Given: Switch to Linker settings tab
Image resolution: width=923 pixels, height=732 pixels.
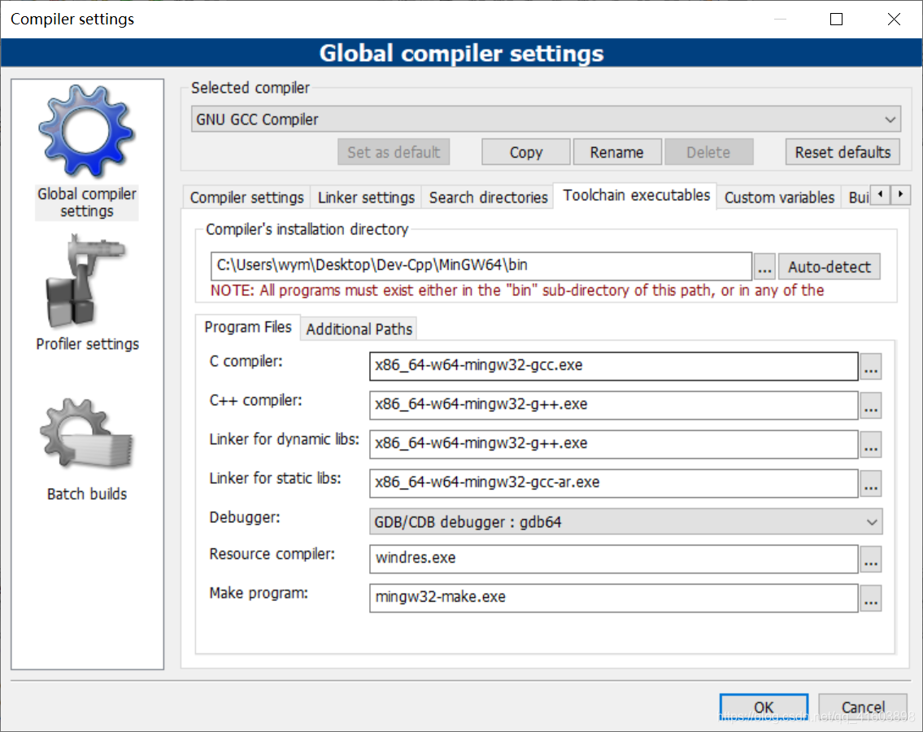Looking at the screenshot, I should 366,198.
